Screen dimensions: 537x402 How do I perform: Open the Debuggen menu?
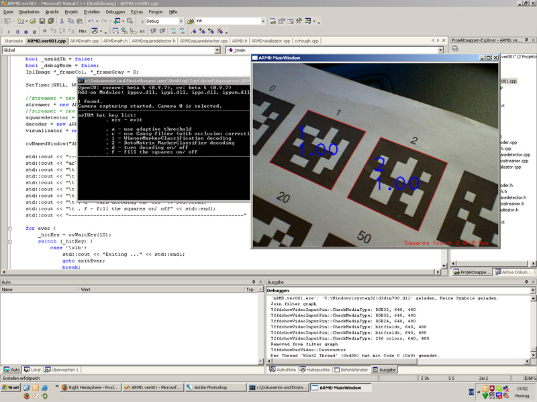point(115,12)
